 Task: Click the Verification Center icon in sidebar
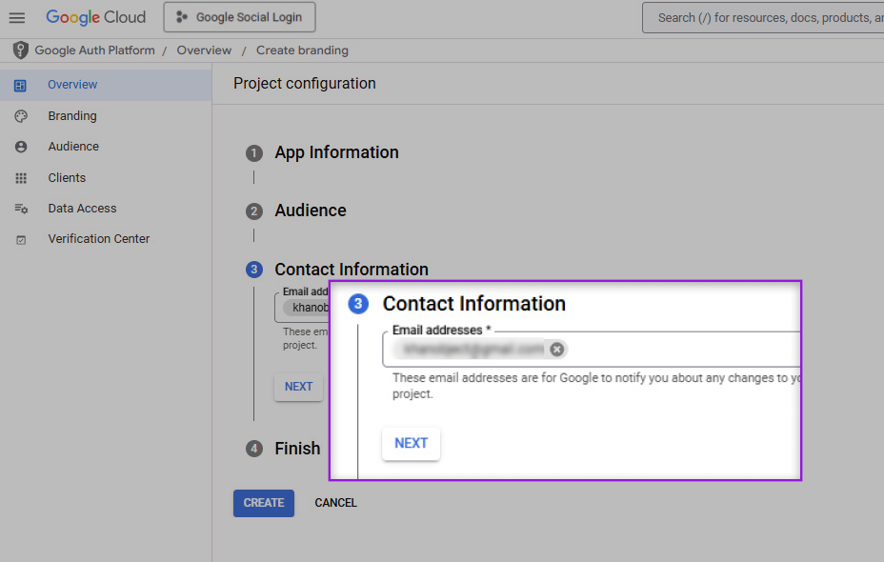(21, 239)
